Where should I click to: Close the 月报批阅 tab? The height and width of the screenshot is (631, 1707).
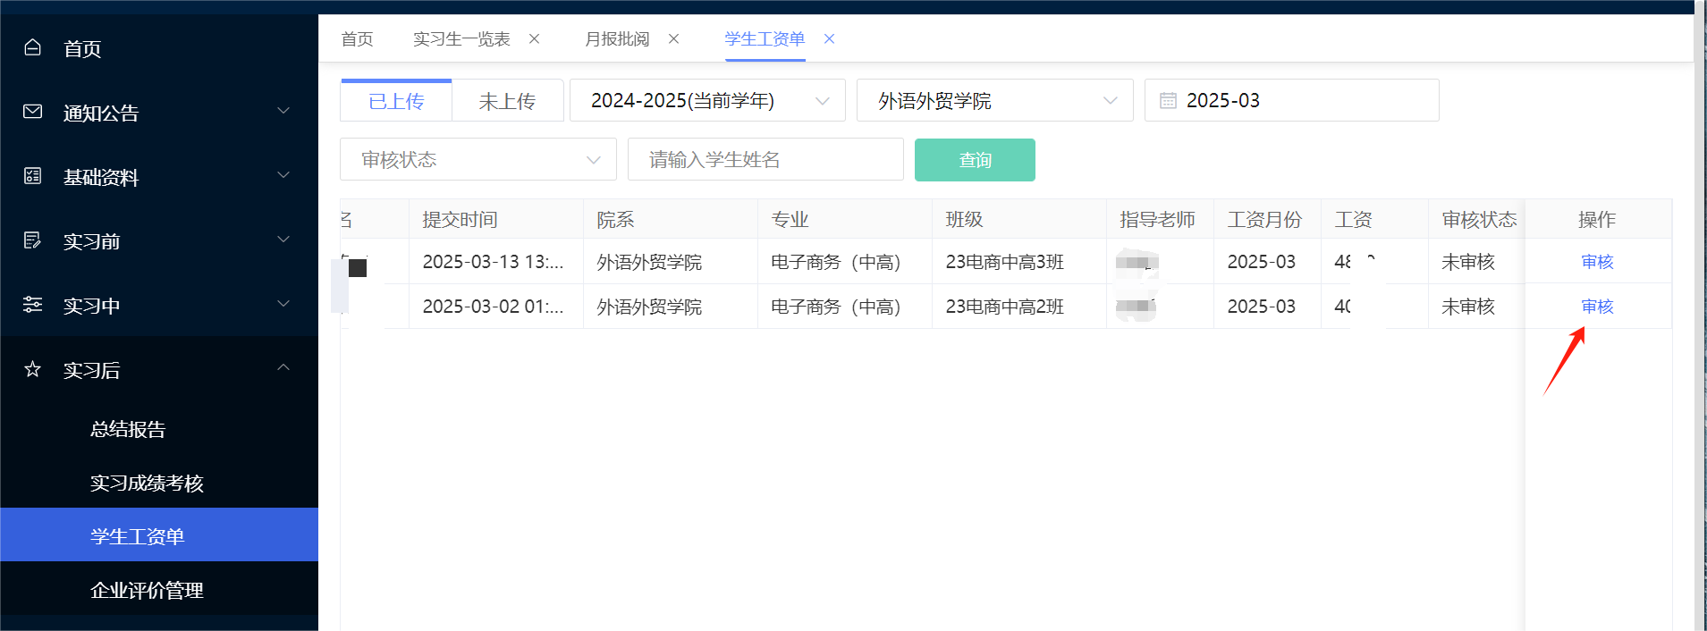(x=673, y=38)
